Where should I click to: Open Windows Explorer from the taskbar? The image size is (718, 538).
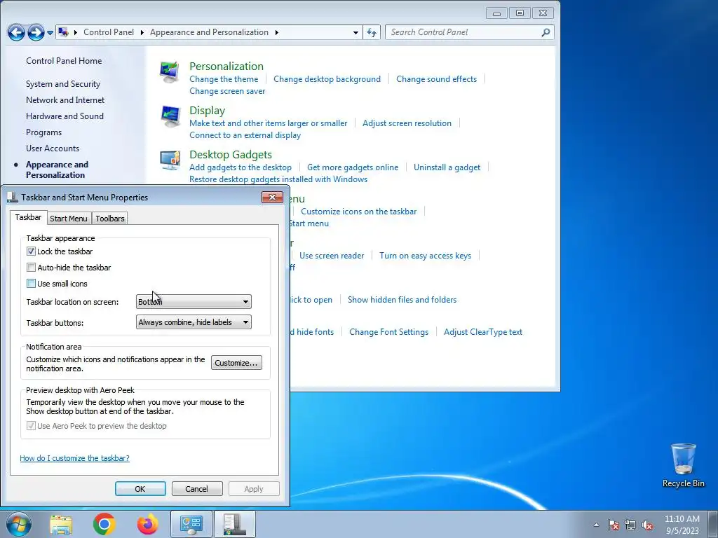pos(61,524)
